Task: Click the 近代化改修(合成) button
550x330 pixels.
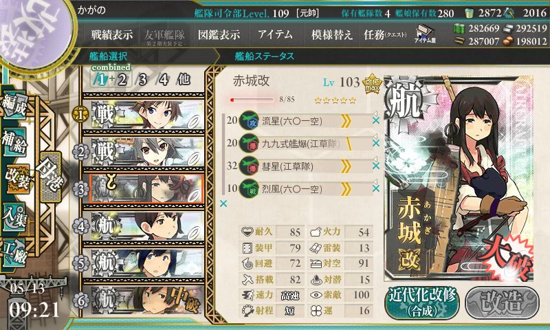Action: [x=422, y=302]
